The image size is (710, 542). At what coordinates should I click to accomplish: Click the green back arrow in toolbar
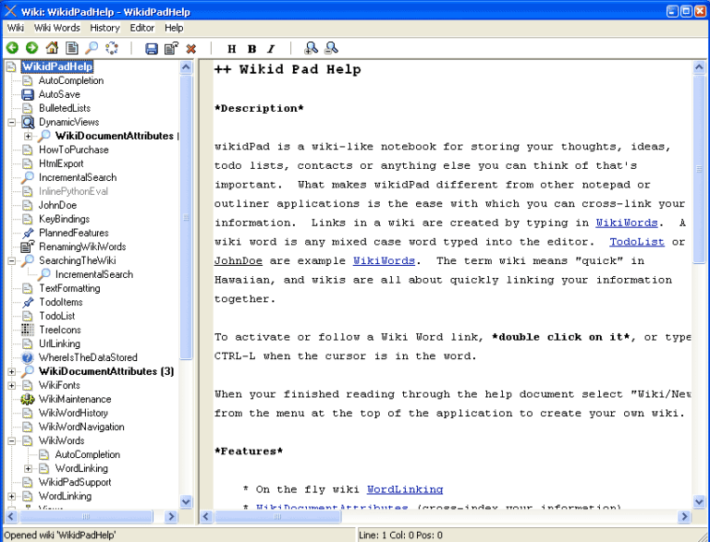(x=12, y=48)
